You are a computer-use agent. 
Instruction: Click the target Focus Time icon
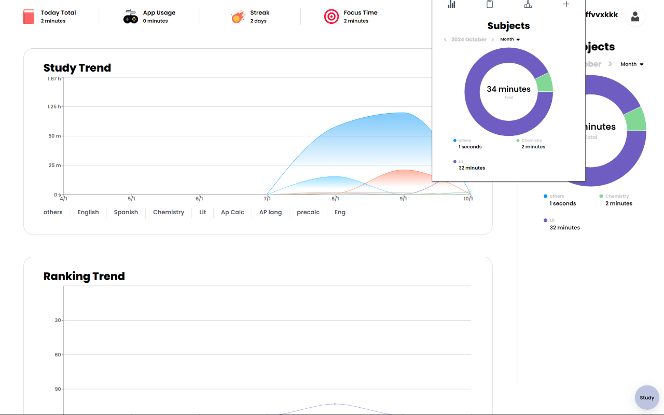click(331, 17)
